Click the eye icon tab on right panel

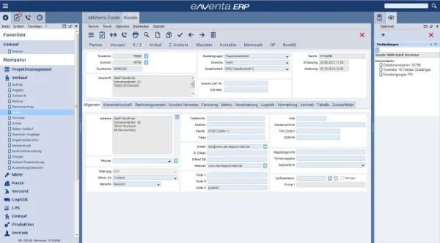391,18
